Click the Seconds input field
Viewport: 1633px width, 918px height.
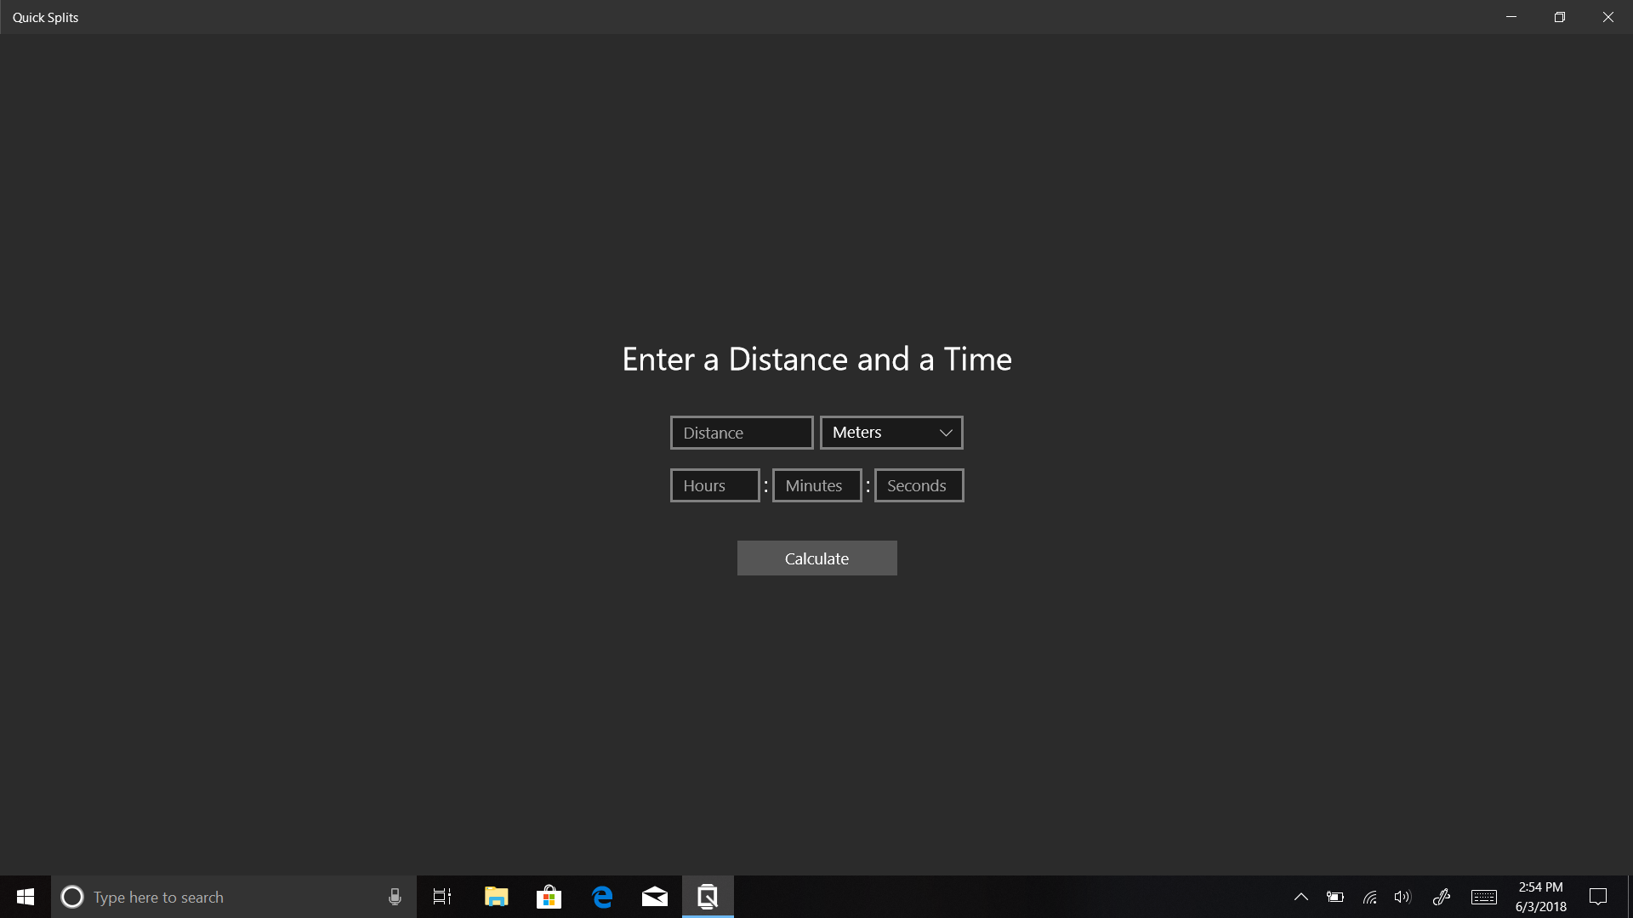pyautogui.click(x=919, y=485)
